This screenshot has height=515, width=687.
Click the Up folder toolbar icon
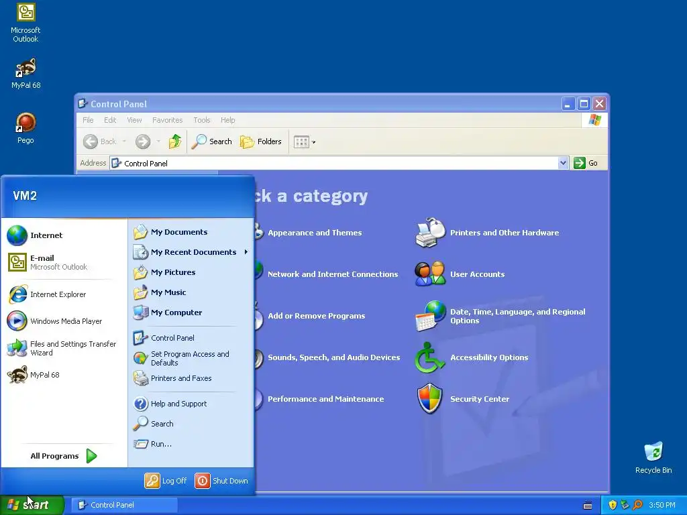click(x=175, y=141)
